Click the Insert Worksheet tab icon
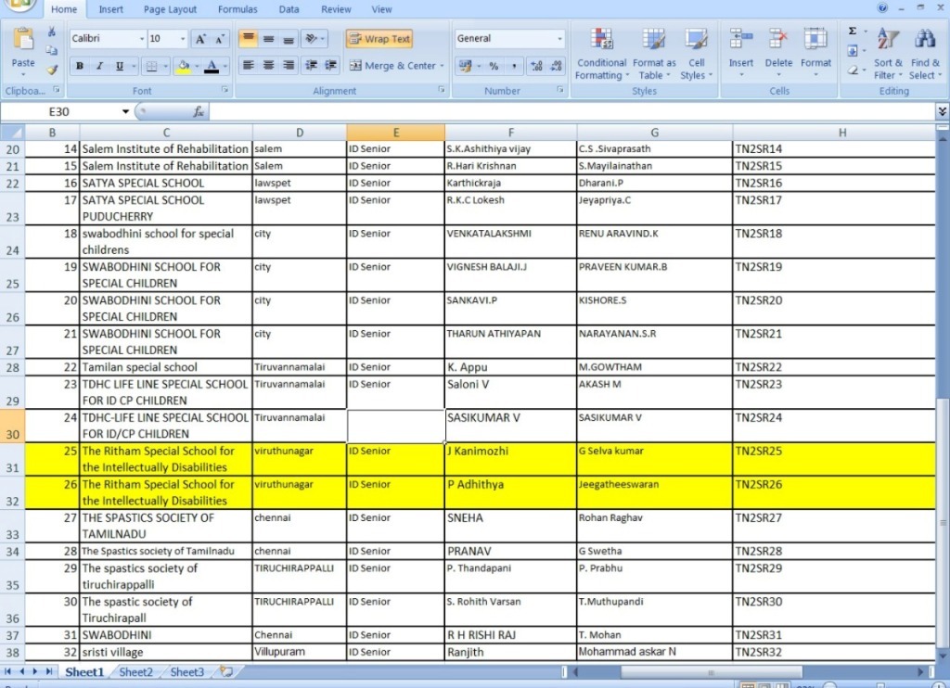The width and height of the screenshot is (950, 688). (x=226, y=671)
